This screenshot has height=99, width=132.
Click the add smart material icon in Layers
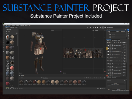(122, 42)
